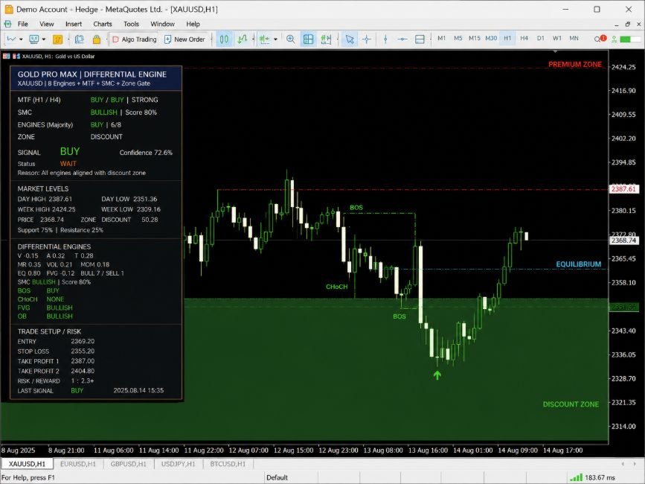
Task: Select the XAUUSD,H1 chart tab
Action: click(27, 464)
